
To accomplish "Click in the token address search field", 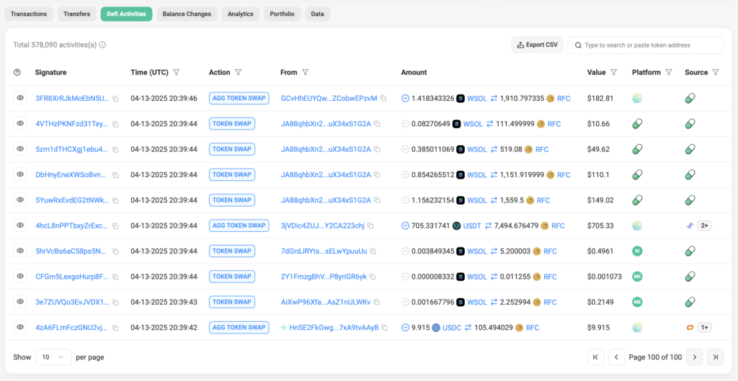I will click(x=646, y=45).
